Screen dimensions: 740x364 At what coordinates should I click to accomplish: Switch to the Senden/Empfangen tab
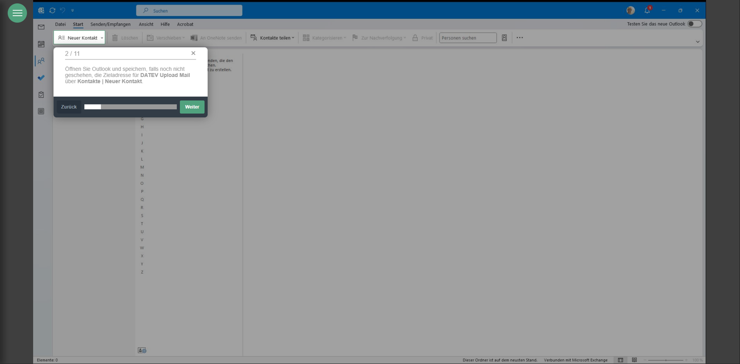[110, 24]
